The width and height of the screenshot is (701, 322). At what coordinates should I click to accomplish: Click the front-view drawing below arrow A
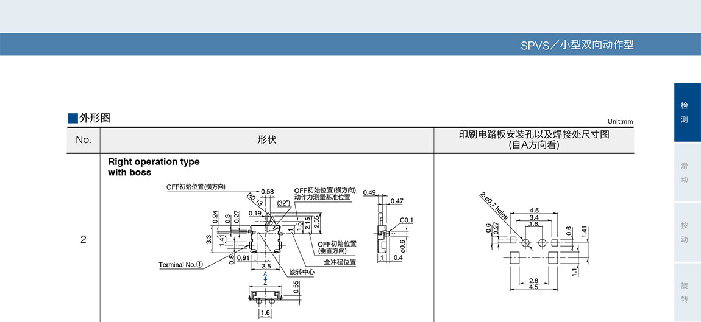coord(266,295)
